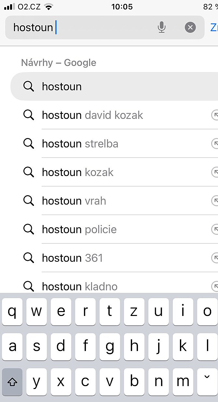Select suggestion 'hostoun david kozak'
The width and height of the screenshot is (218, 402).
(92, 115)
